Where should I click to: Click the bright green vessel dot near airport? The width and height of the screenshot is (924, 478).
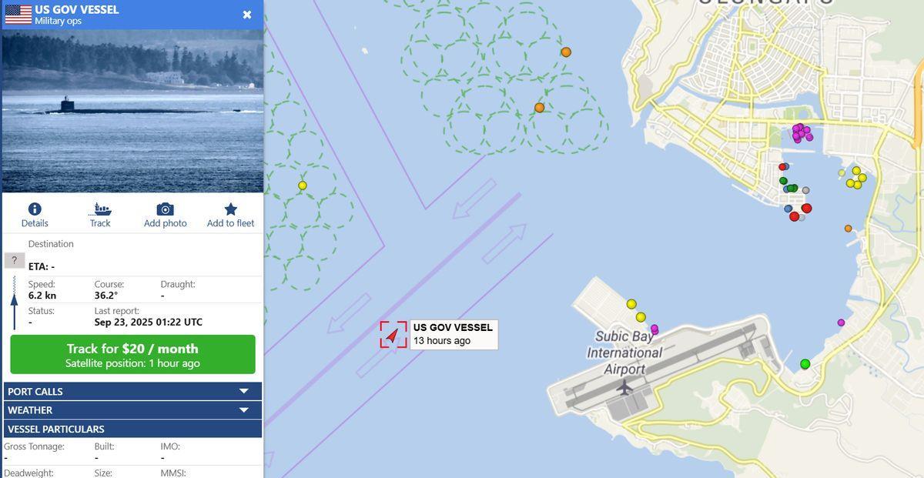(x=805, y=363)
